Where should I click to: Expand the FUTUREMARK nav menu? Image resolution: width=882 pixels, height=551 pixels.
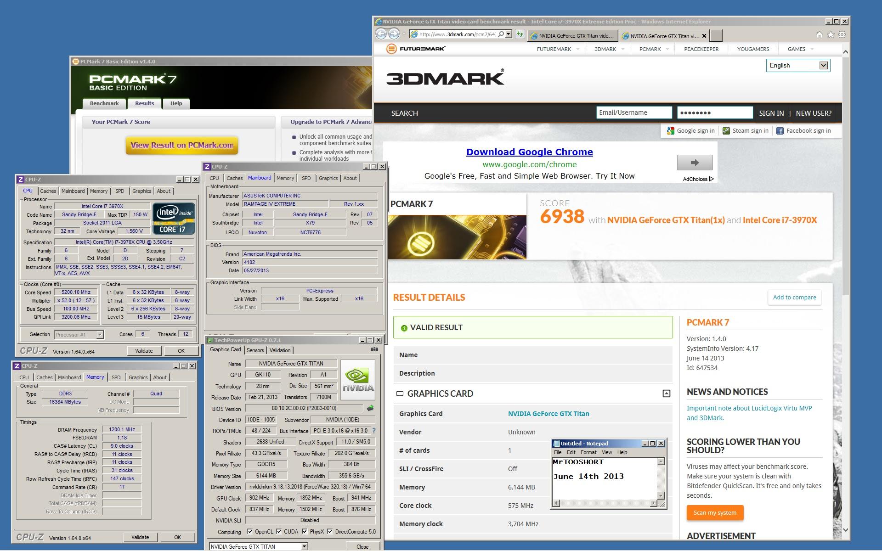[577, 49]
